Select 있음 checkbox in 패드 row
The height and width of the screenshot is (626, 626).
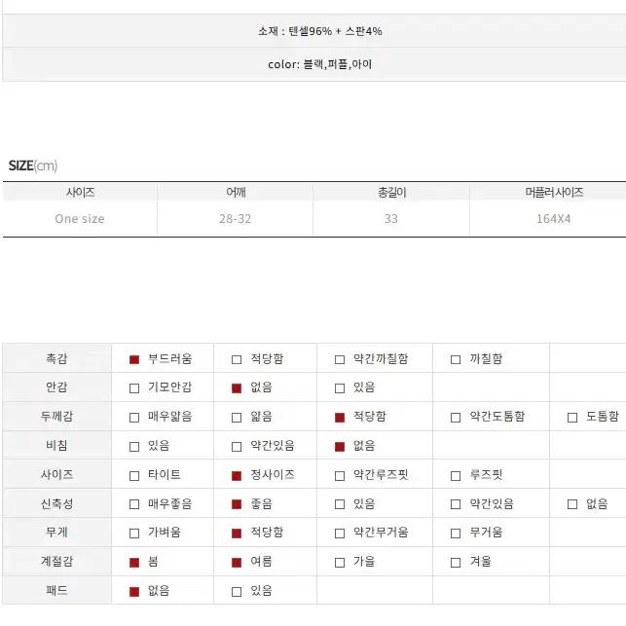[x=237, y=592]
